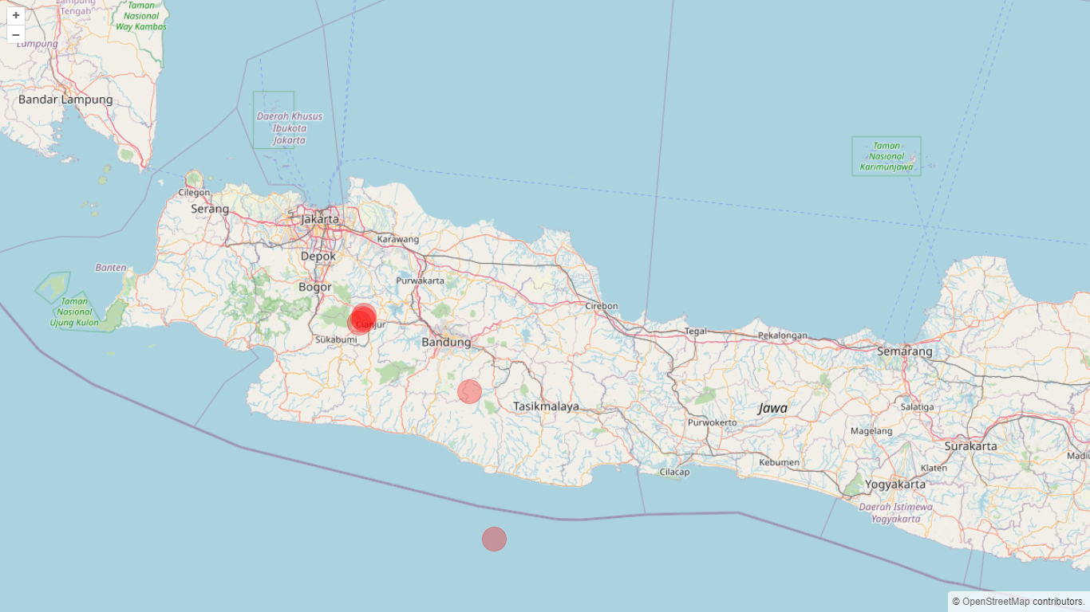The width and height of the screenshot is (1090, 612).
Task: Click the Taman Nasional Karimunjawa label
Action: [887, 156]
